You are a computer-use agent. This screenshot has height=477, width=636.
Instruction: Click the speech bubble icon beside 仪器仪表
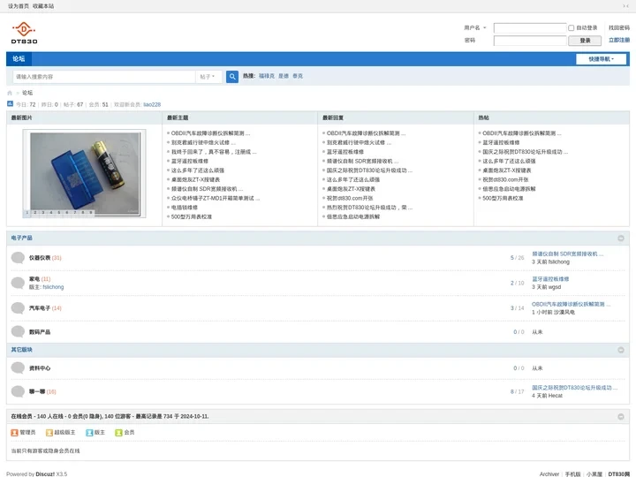(18, 258)
